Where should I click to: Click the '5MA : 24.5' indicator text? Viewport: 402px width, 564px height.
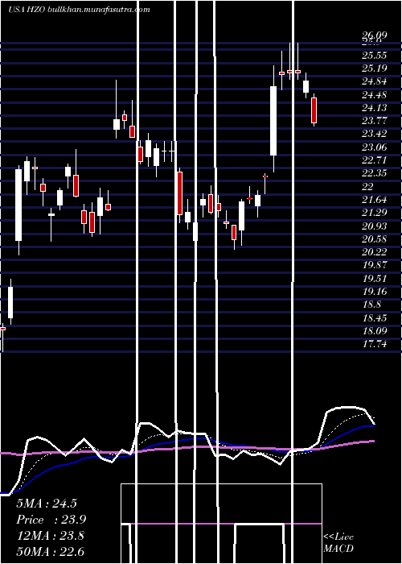tap(47, 504)
